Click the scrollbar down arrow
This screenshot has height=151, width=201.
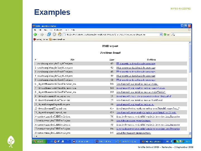[190, 133]
